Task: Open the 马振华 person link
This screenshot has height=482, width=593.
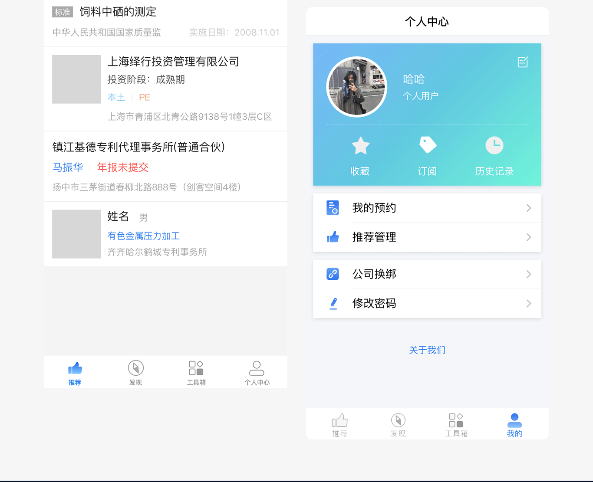Action: pos(68,167)
